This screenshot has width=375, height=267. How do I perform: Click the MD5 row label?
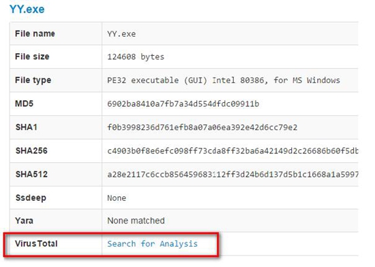pyautogui.click(x=24, y=104)
